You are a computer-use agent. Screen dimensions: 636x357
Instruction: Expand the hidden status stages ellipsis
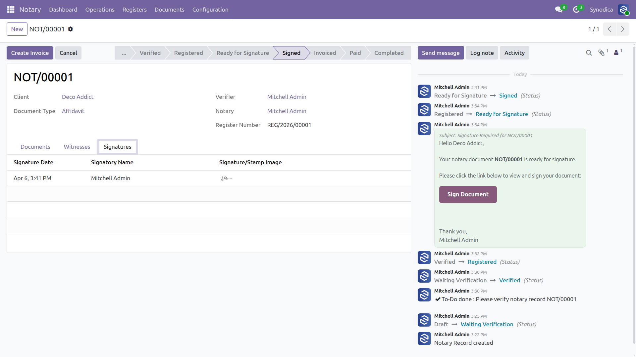click(124, 53)
